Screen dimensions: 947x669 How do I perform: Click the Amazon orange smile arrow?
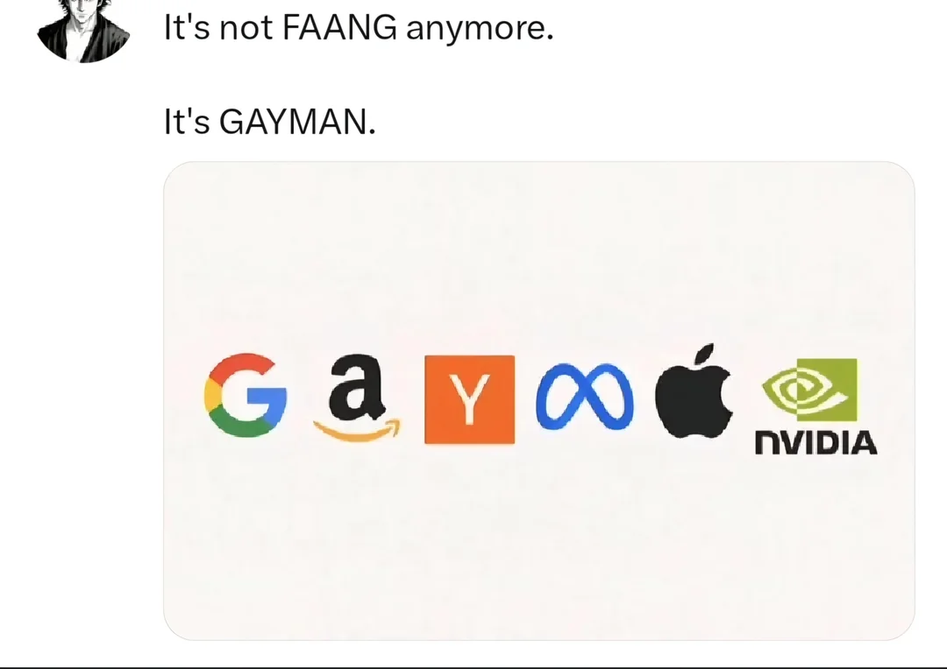(357, 431)
